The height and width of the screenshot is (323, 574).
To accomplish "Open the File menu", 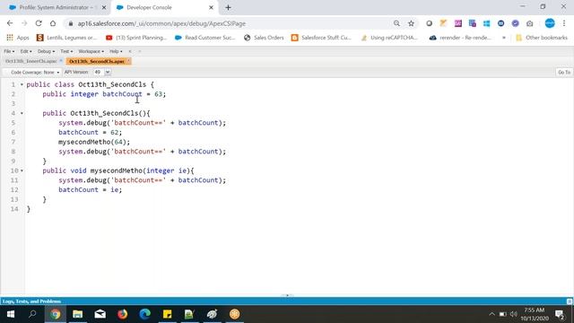I will click(x=9, y=51).
